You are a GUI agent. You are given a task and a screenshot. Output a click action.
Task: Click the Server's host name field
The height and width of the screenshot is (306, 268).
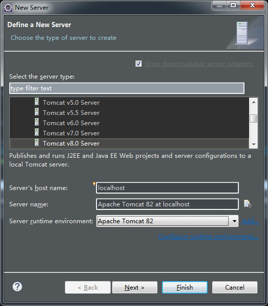(x=167, y=188)
